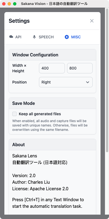Viewport: 109px width, 219px height.
Task: Click the red macOS close window button
Action: pos(4,4)
